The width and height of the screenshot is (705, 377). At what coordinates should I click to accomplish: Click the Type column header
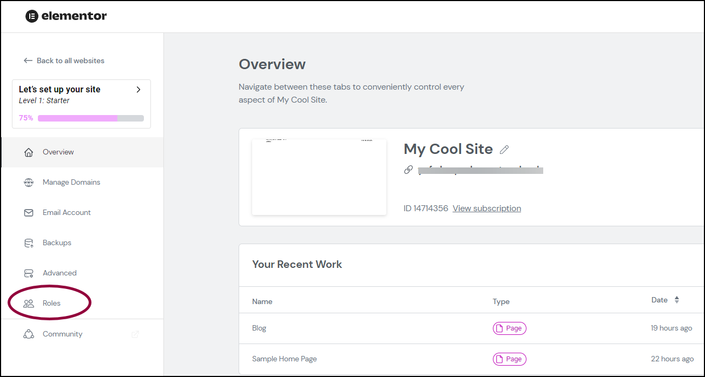pyautogui.click(x=501, y=301)
